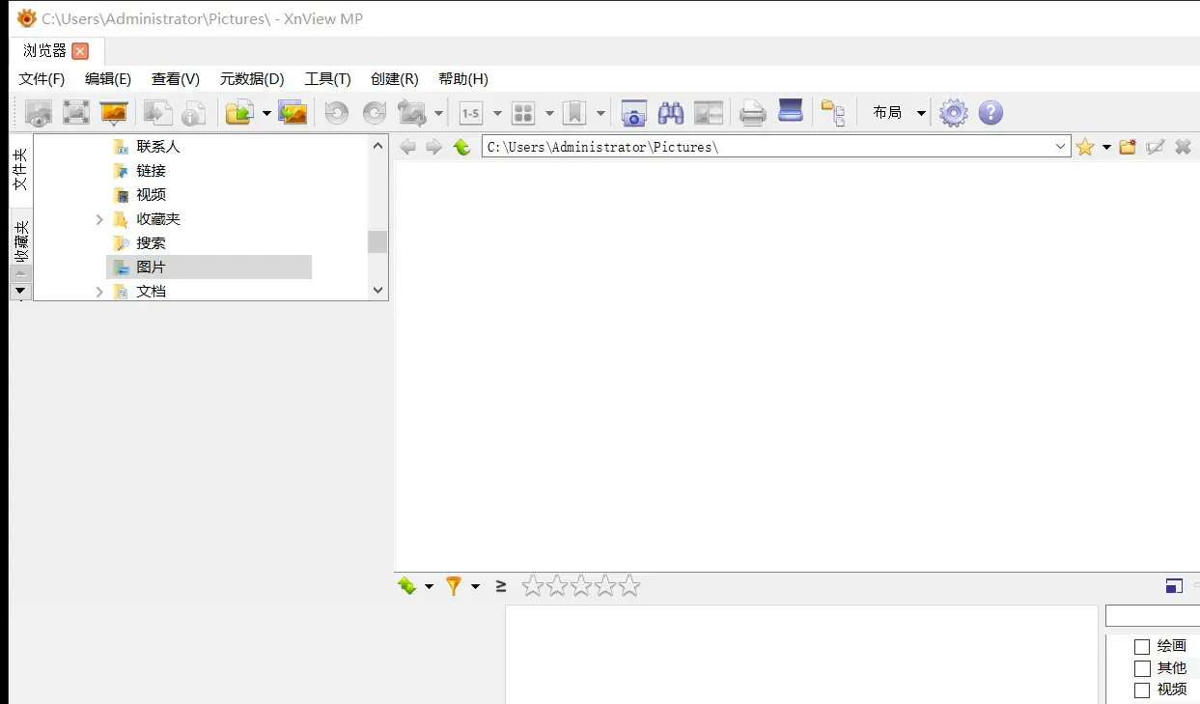Screen dimensions: 1200x704
Task: Rotate the image counter-clockwise
Action: click(x=336, y=113)
